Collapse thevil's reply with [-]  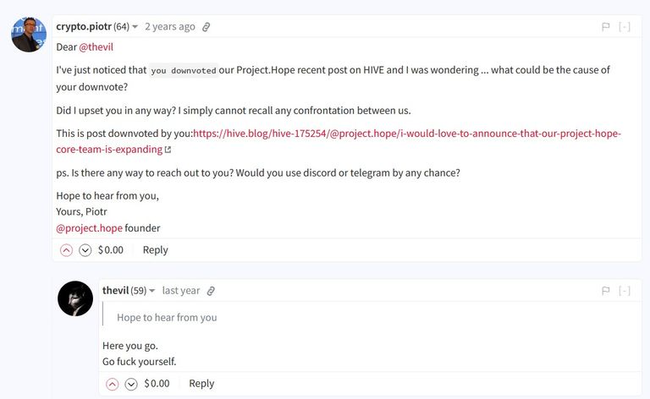(625, 291)
